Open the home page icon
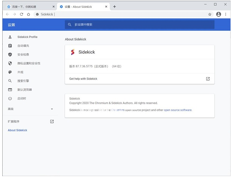 [29, 14]
